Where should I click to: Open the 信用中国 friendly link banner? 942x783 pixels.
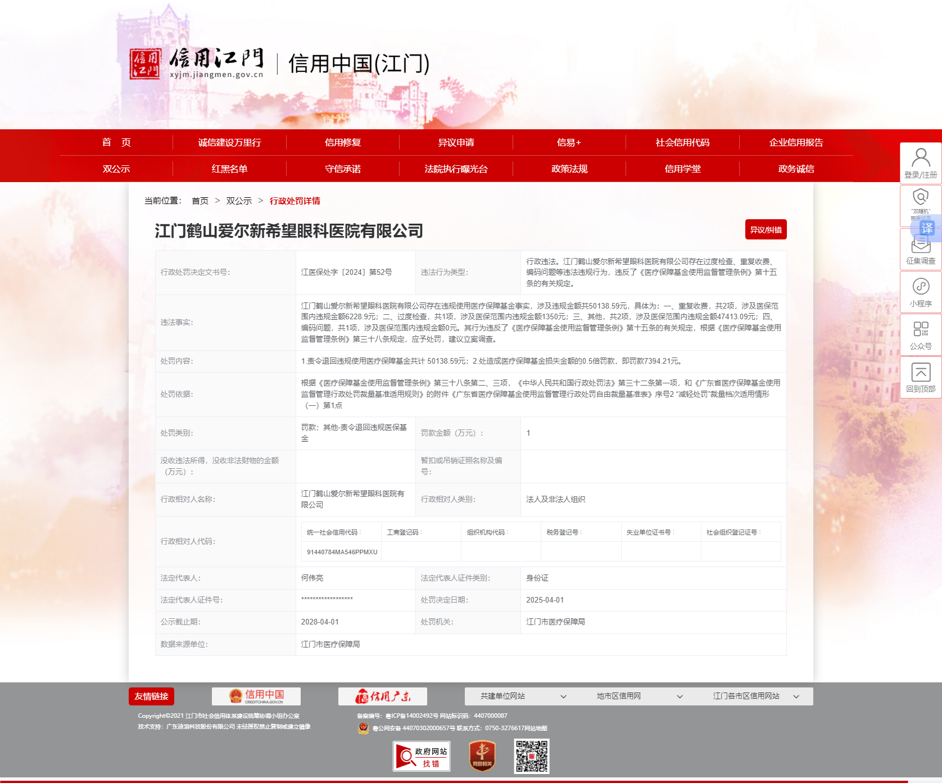click(x=256, y=696)
